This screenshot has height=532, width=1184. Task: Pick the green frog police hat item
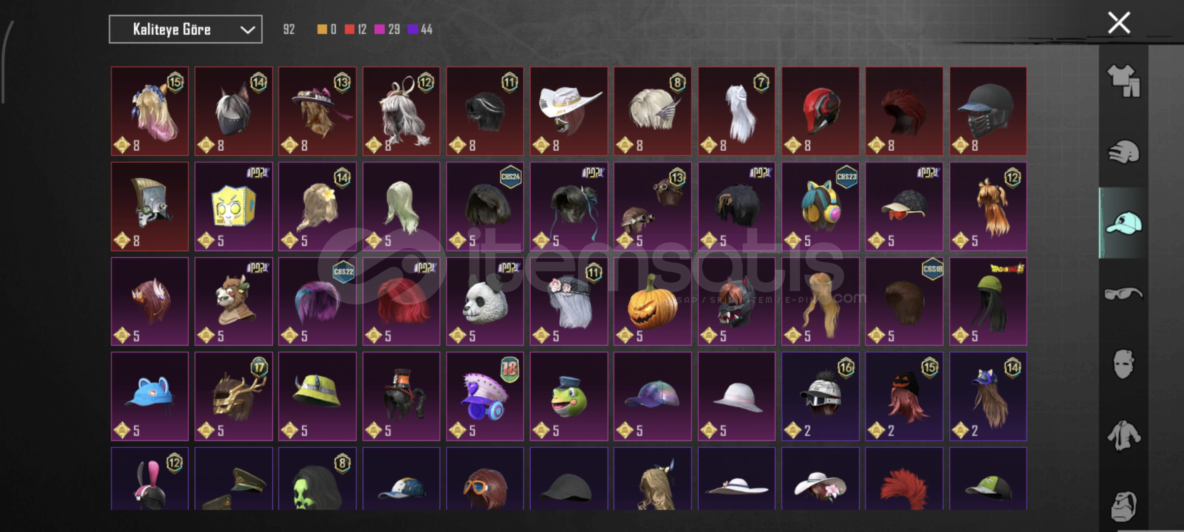coord(569,397)
